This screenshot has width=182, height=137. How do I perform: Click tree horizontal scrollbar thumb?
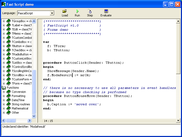pos(11,121)
